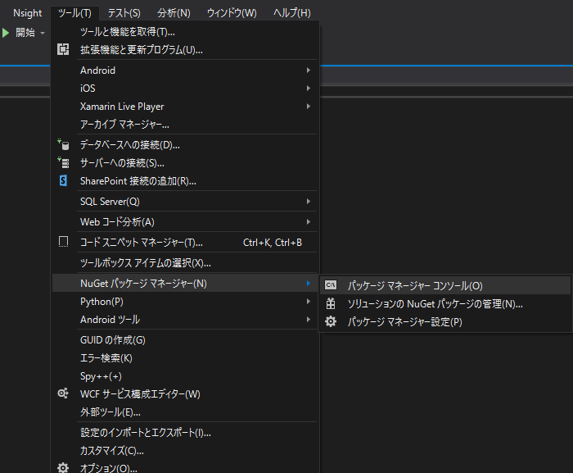The image size is (573, 473).
Task: Expand the NuGet パッケージ マネージャー submenu arrow
Action: (x=309, y=283)
